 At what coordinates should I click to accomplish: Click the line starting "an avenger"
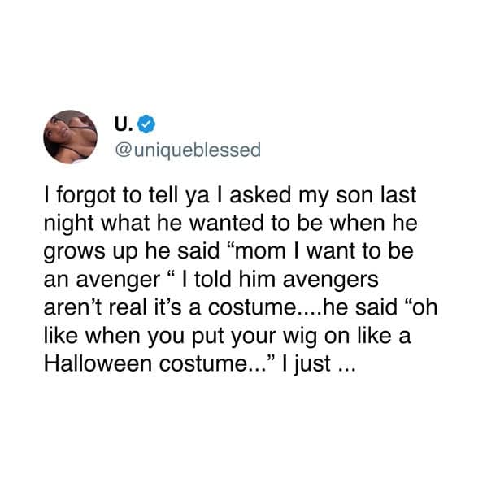tap(211, 279)
